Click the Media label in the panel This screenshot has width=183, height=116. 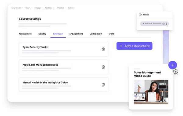click(x=146, y=15)
